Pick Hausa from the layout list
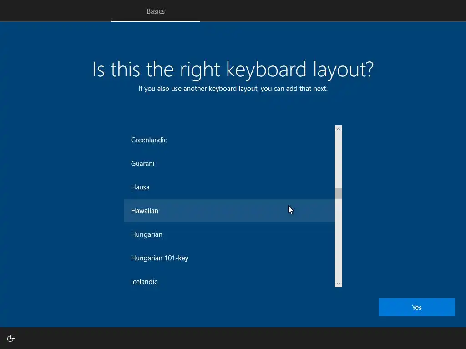This screenshot has width=466, height=349. pos(229,187)
